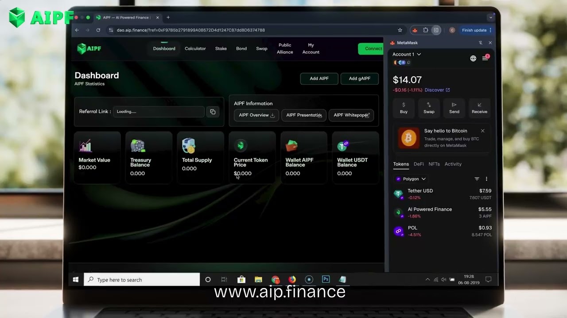Go to the Stake page
Viewport: 567px width, 318px height.
pos(221,49)
